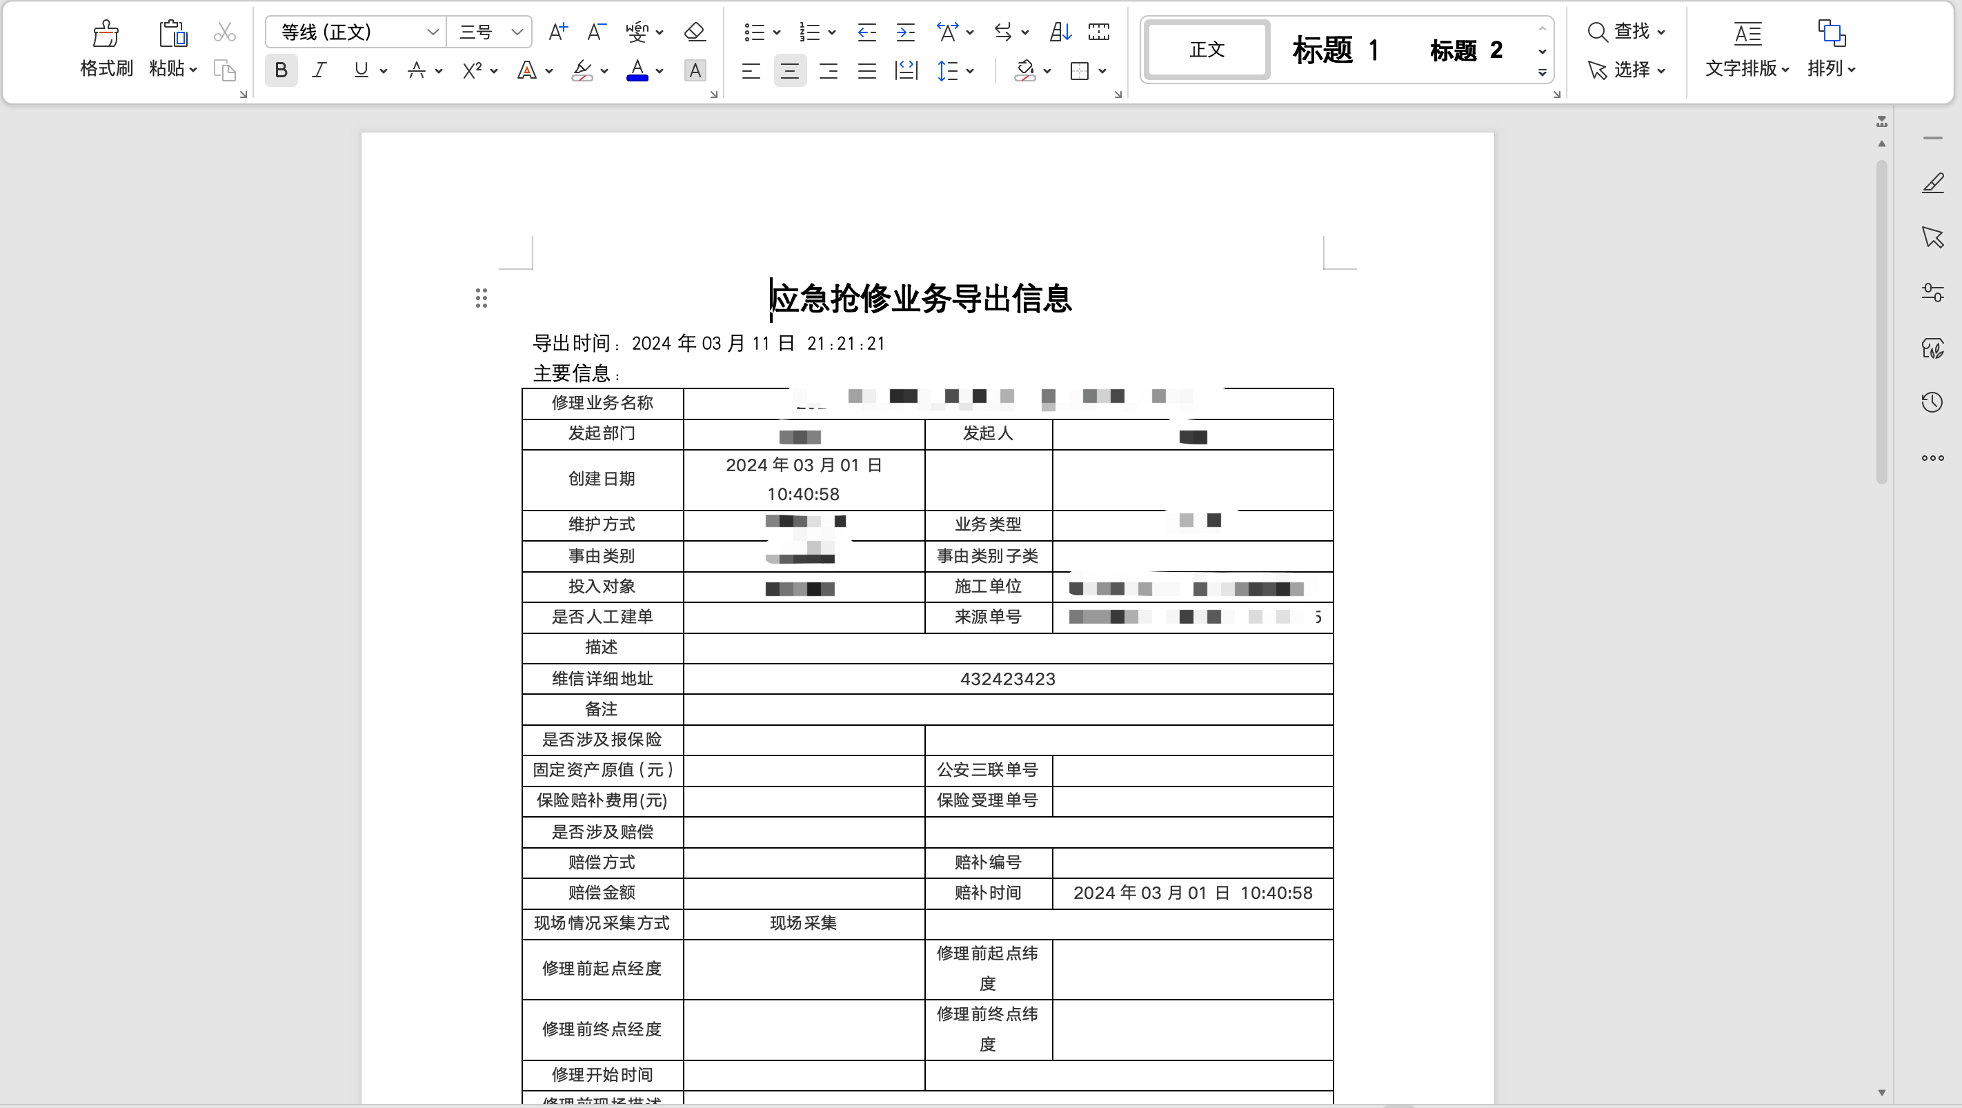Screen dimensions: 1962x1108
Task: Click the shading paint bucket icon
Action: (1025, 72)
